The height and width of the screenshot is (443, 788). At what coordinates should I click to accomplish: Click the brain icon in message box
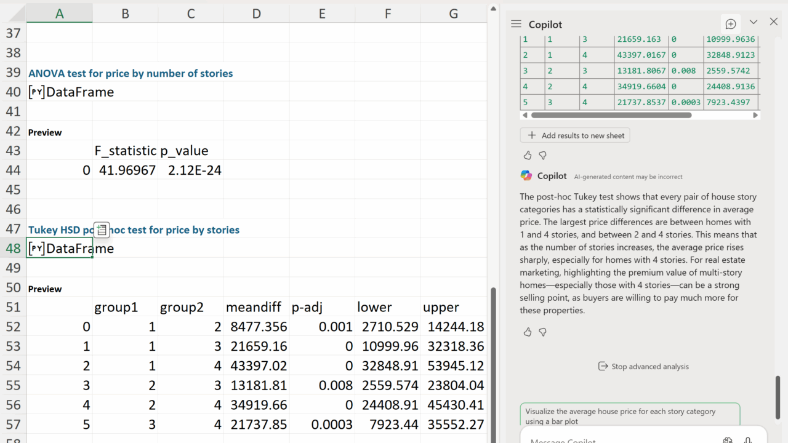(x=728, y=439)
